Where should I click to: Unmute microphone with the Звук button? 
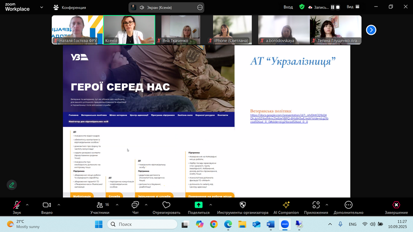17,205
